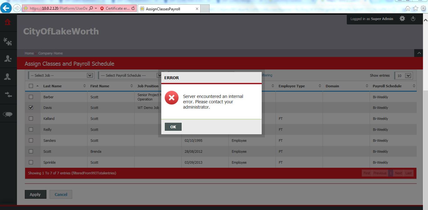Toggle the select-all header checkbox

tap(31, 86)
